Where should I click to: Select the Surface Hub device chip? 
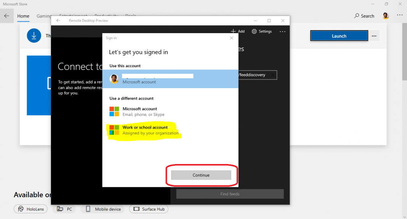[149, 209]
